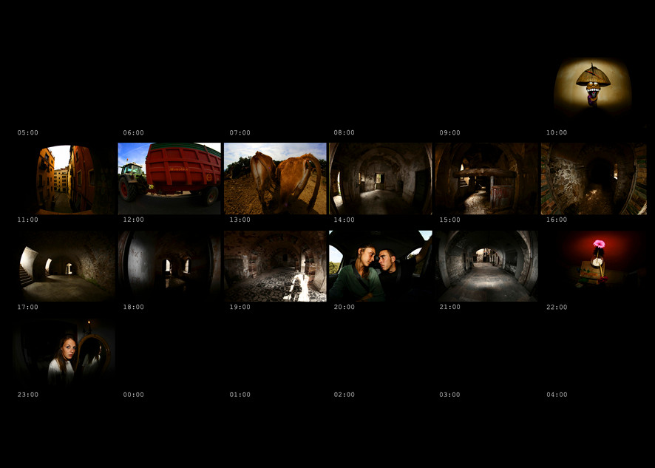Open the mosaic floor room photo
Image resolution: width=655 pixels, height=468 pixels.
click(275, 266)
